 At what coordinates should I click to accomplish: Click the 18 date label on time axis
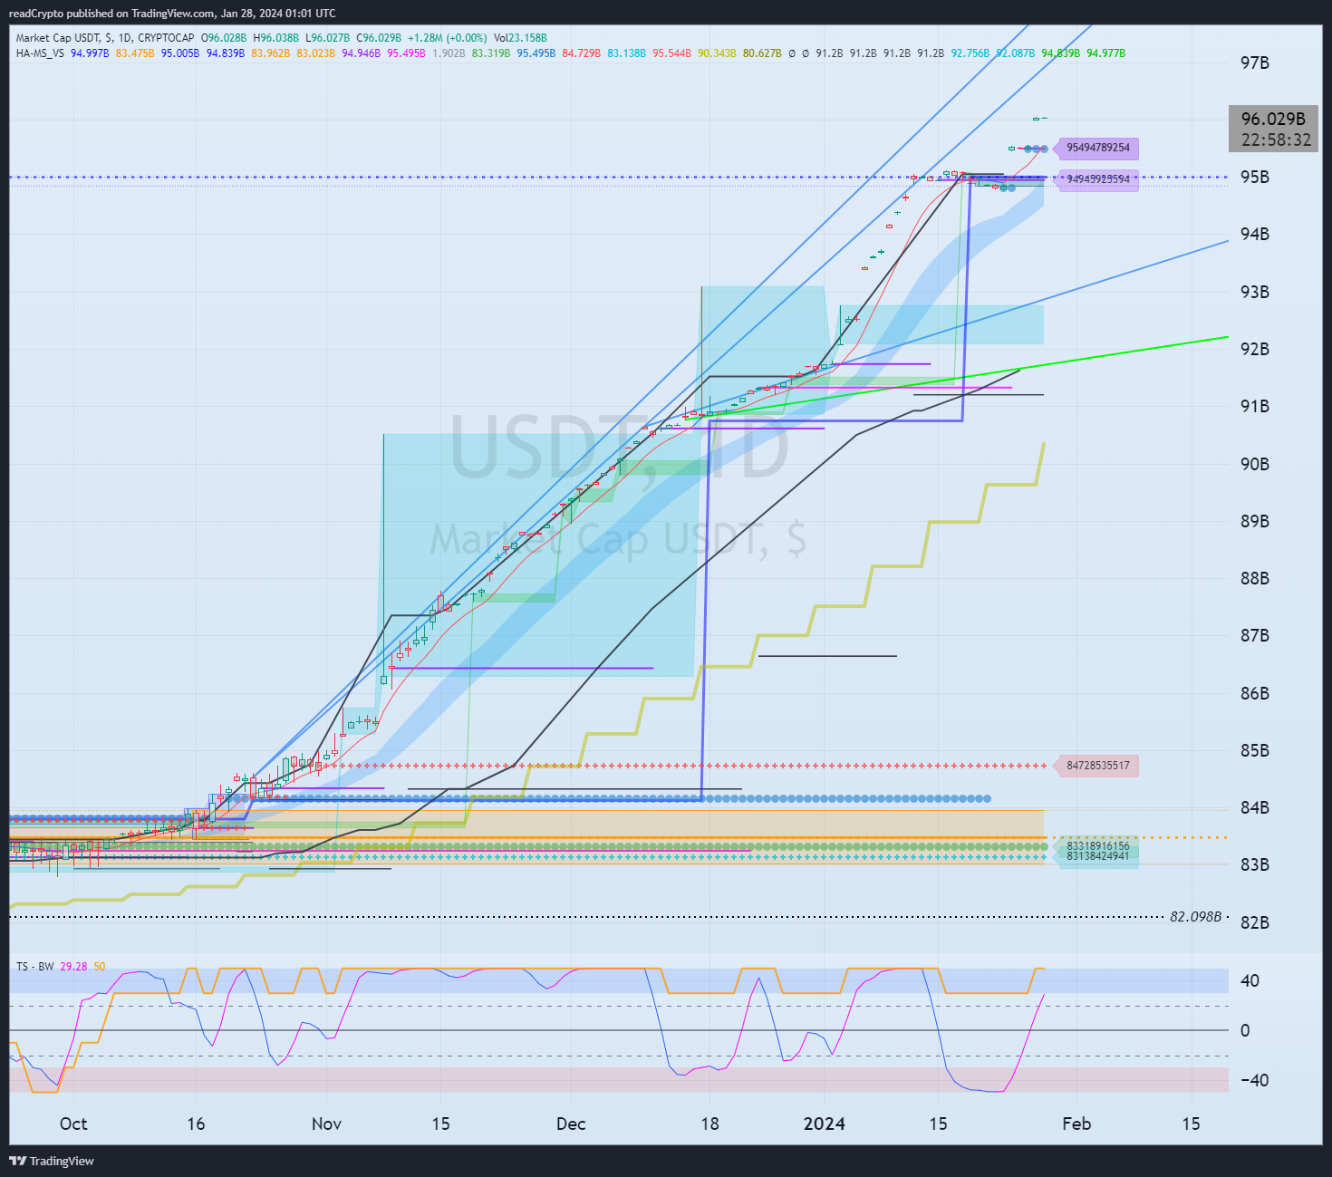coord(709,1124)
